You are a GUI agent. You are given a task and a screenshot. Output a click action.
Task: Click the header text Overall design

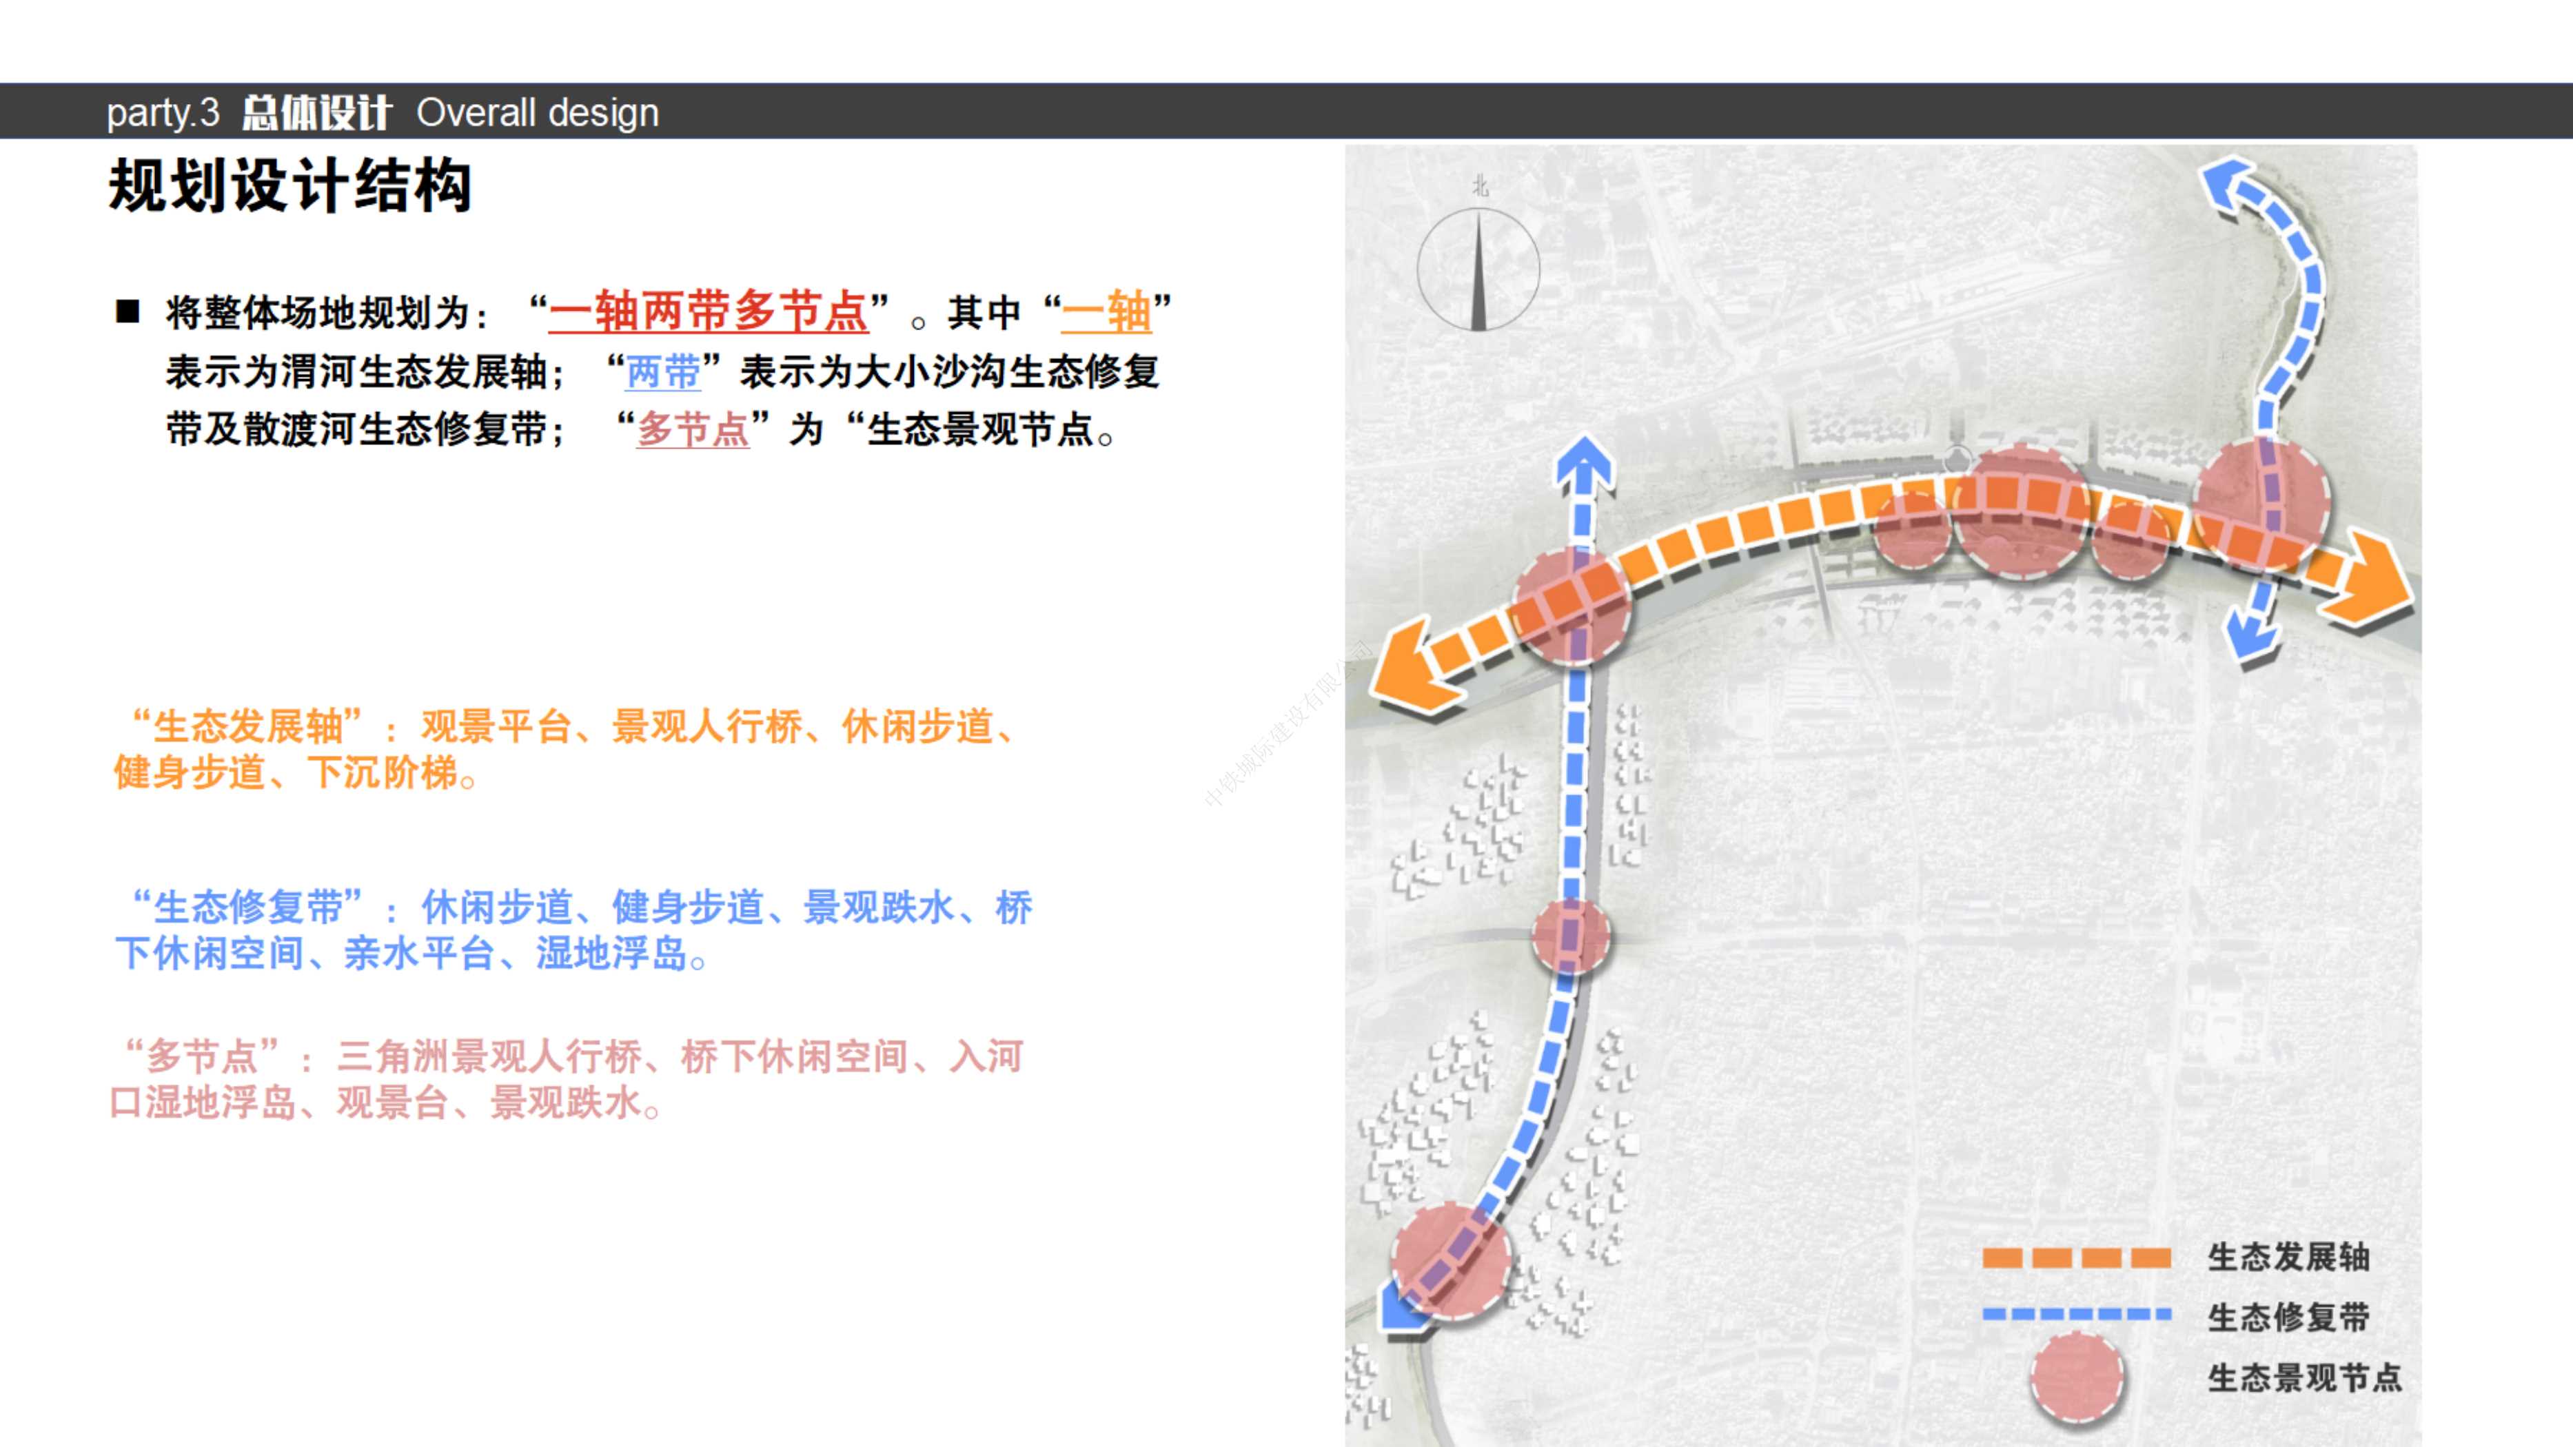pos(538,112)
